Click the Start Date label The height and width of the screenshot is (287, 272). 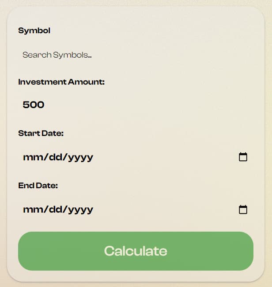(x=41, y=133)
